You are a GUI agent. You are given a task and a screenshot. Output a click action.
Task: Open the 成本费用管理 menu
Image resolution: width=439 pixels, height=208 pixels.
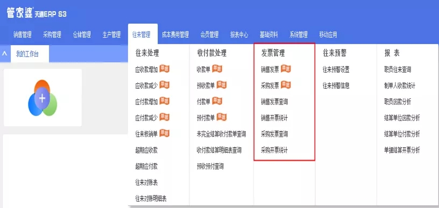coord(175,34)
